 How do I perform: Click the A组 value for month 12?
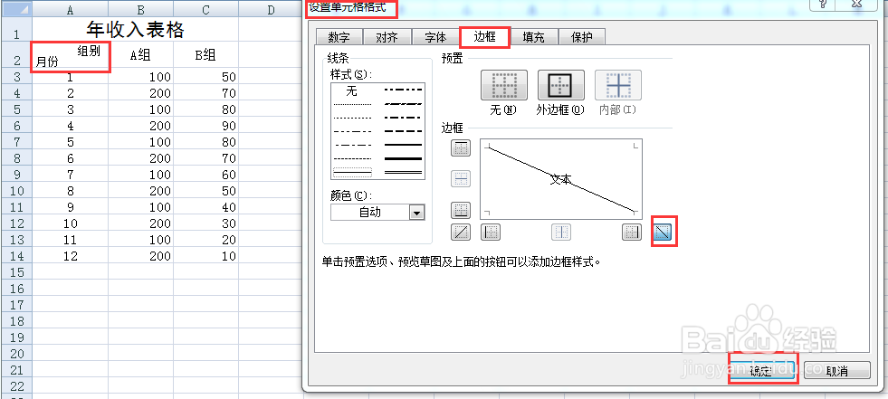[141, 256]
